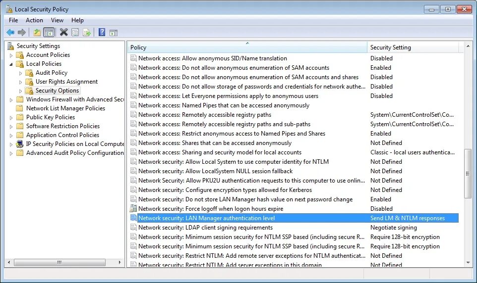The height and width of the screenshot is (283, 477).
Task: Click icon of LDAP client signing requirements policy
Action: tap(133, 228)
